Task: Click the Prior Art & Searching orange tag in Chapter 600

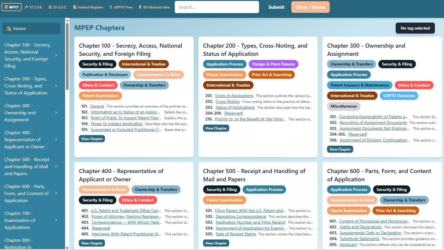Action: 396,211
